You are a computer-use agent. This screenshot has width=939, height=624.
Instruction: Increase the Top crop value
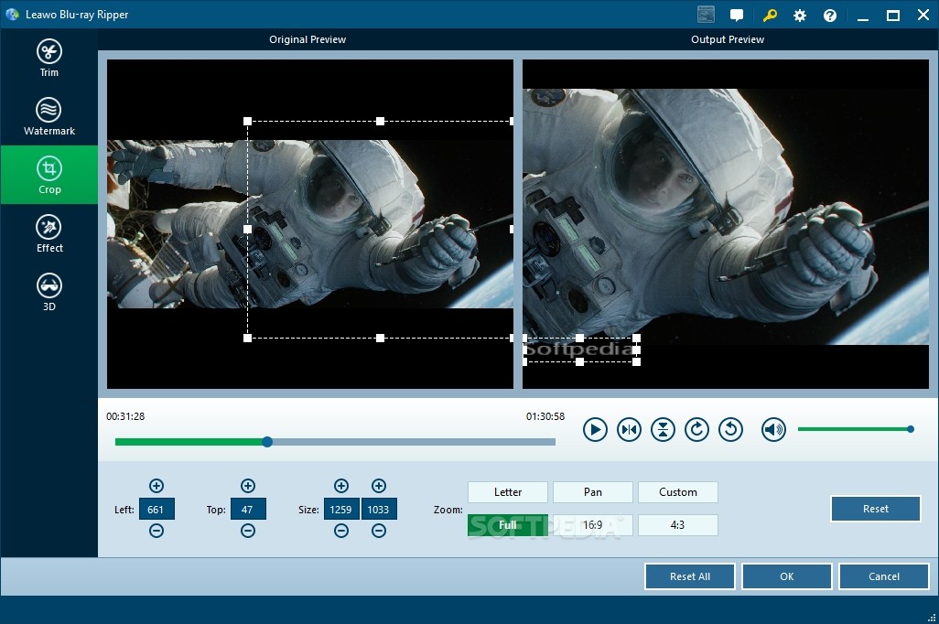tap(248, 486)
